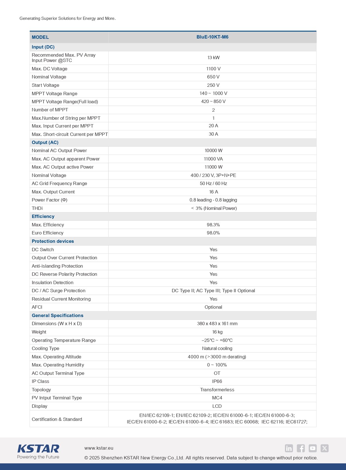Open the LinkedIn icon in footer
The height and width of the screenshot is (470, 346).
coord(289,448)
